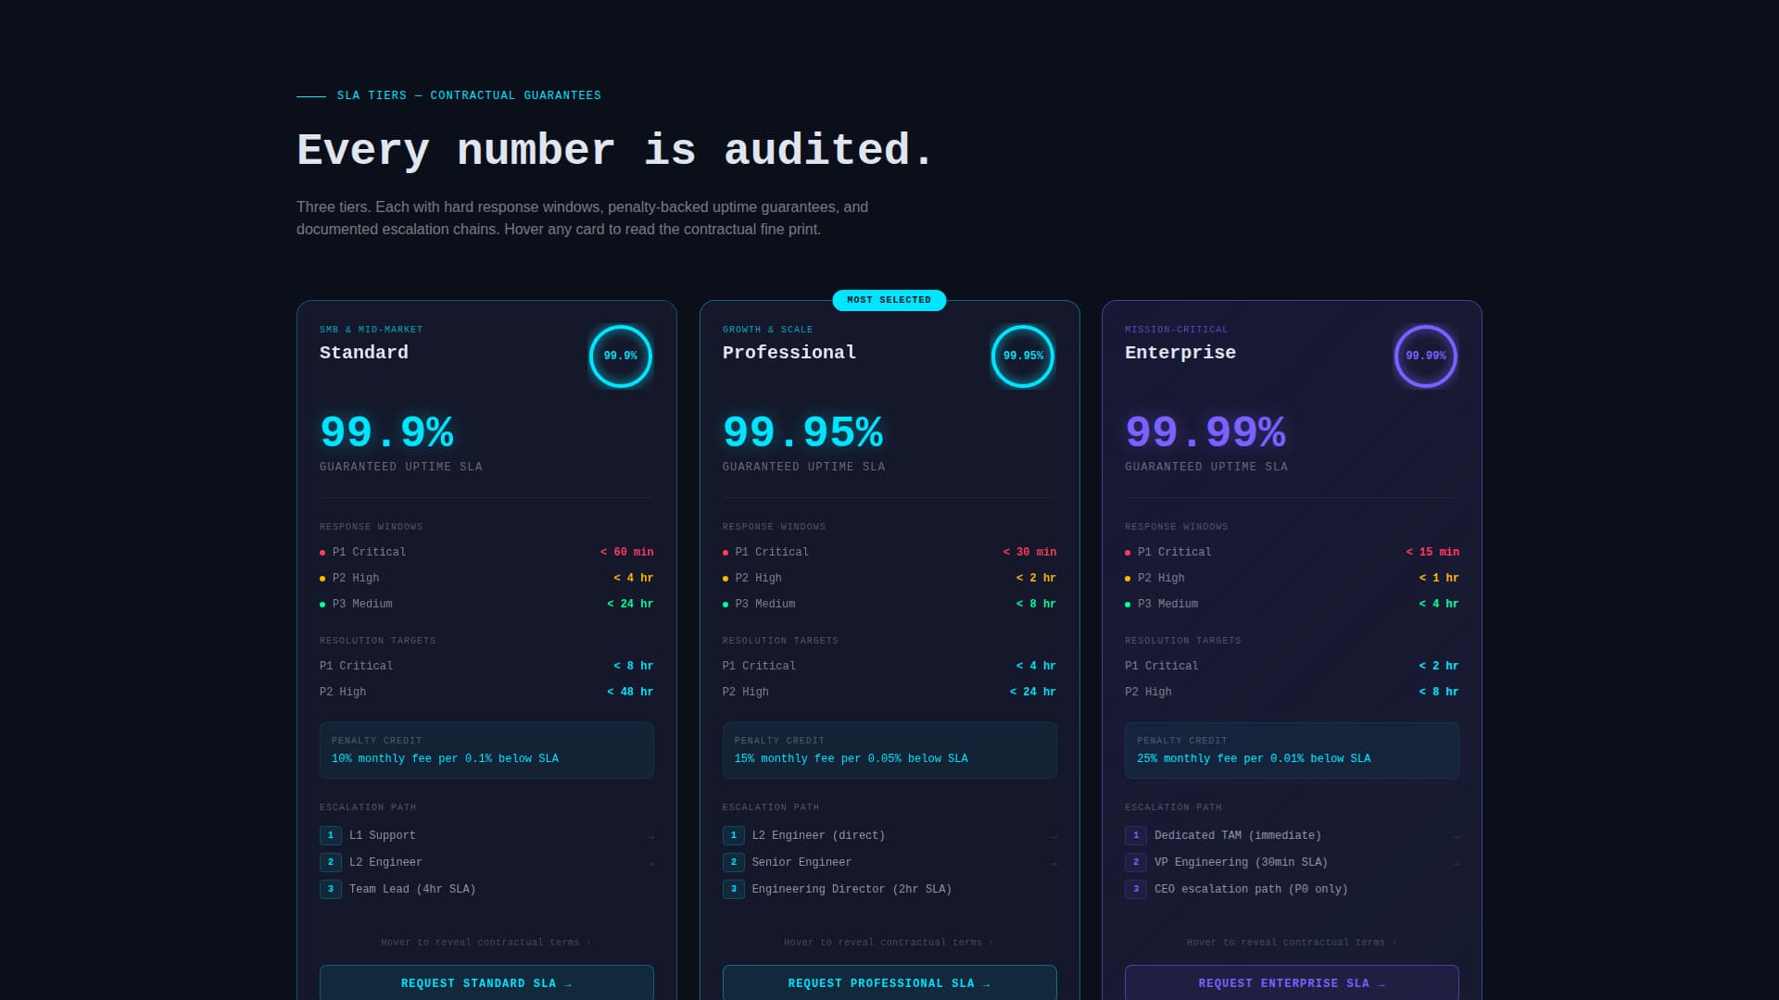Click the headline Every number is audited
The image size is (1779, 1000).
614,150
